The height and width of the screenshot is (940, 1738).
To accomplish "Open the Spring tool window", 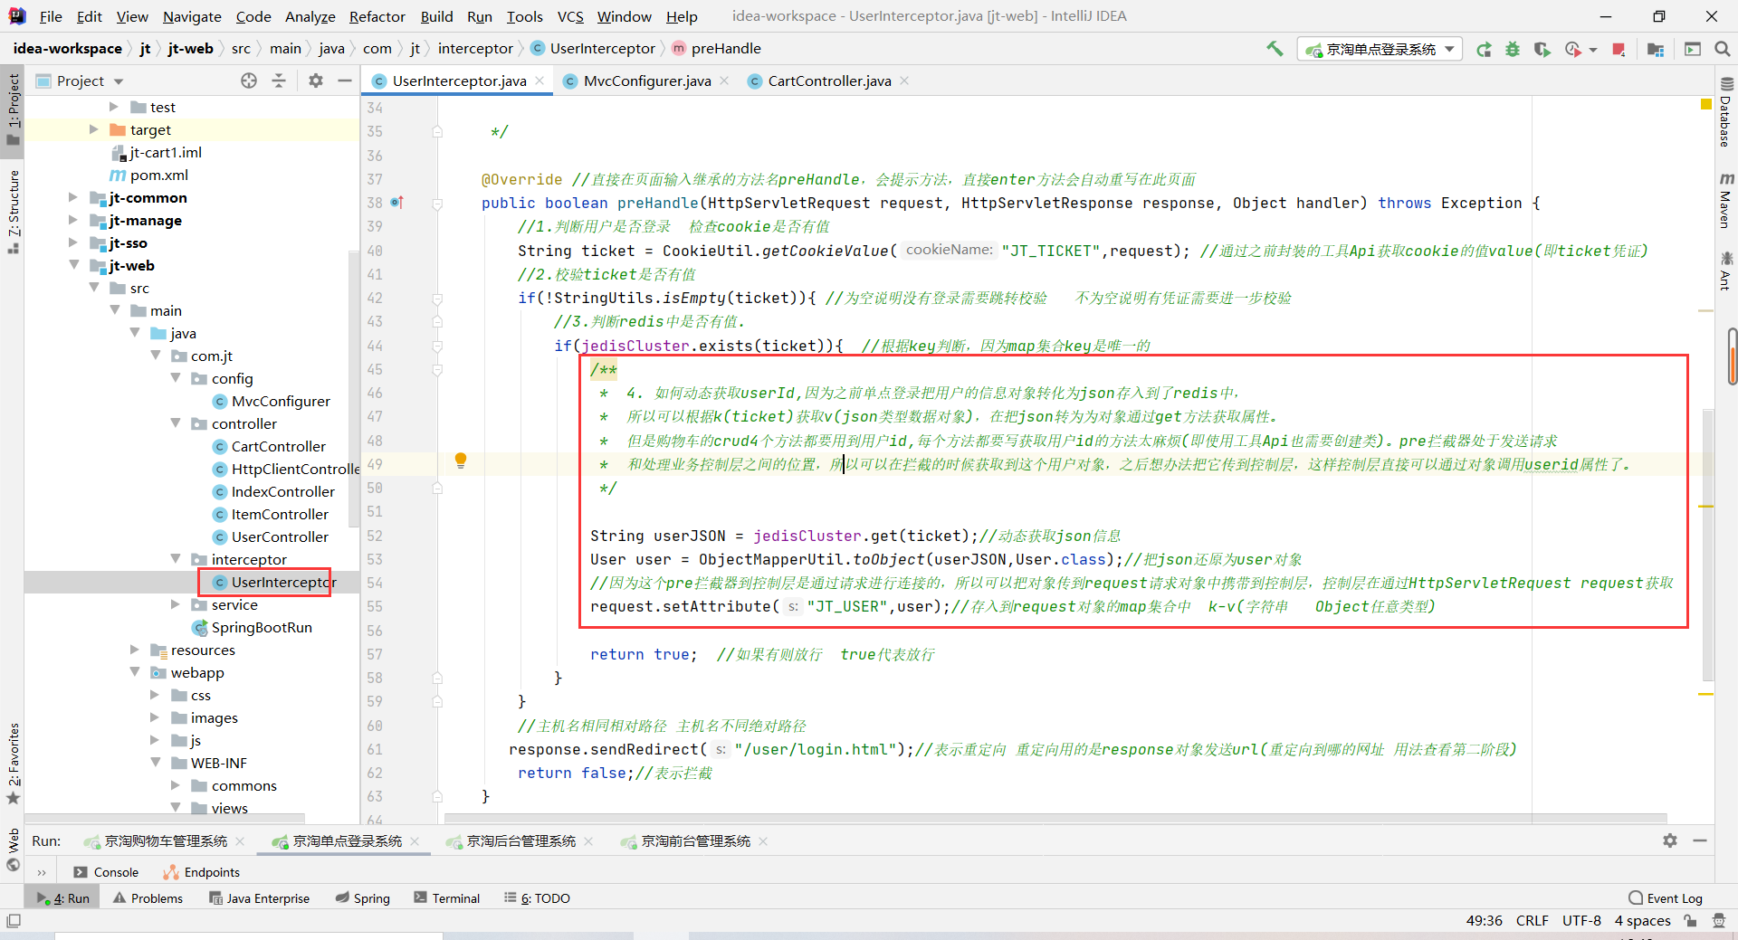I will [x=362, y=898].
